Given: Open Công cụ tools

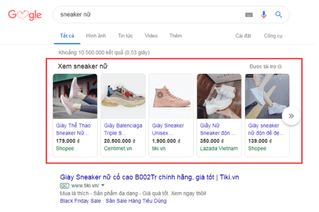Looking at the screenshot, I should (x=273, y=36).
